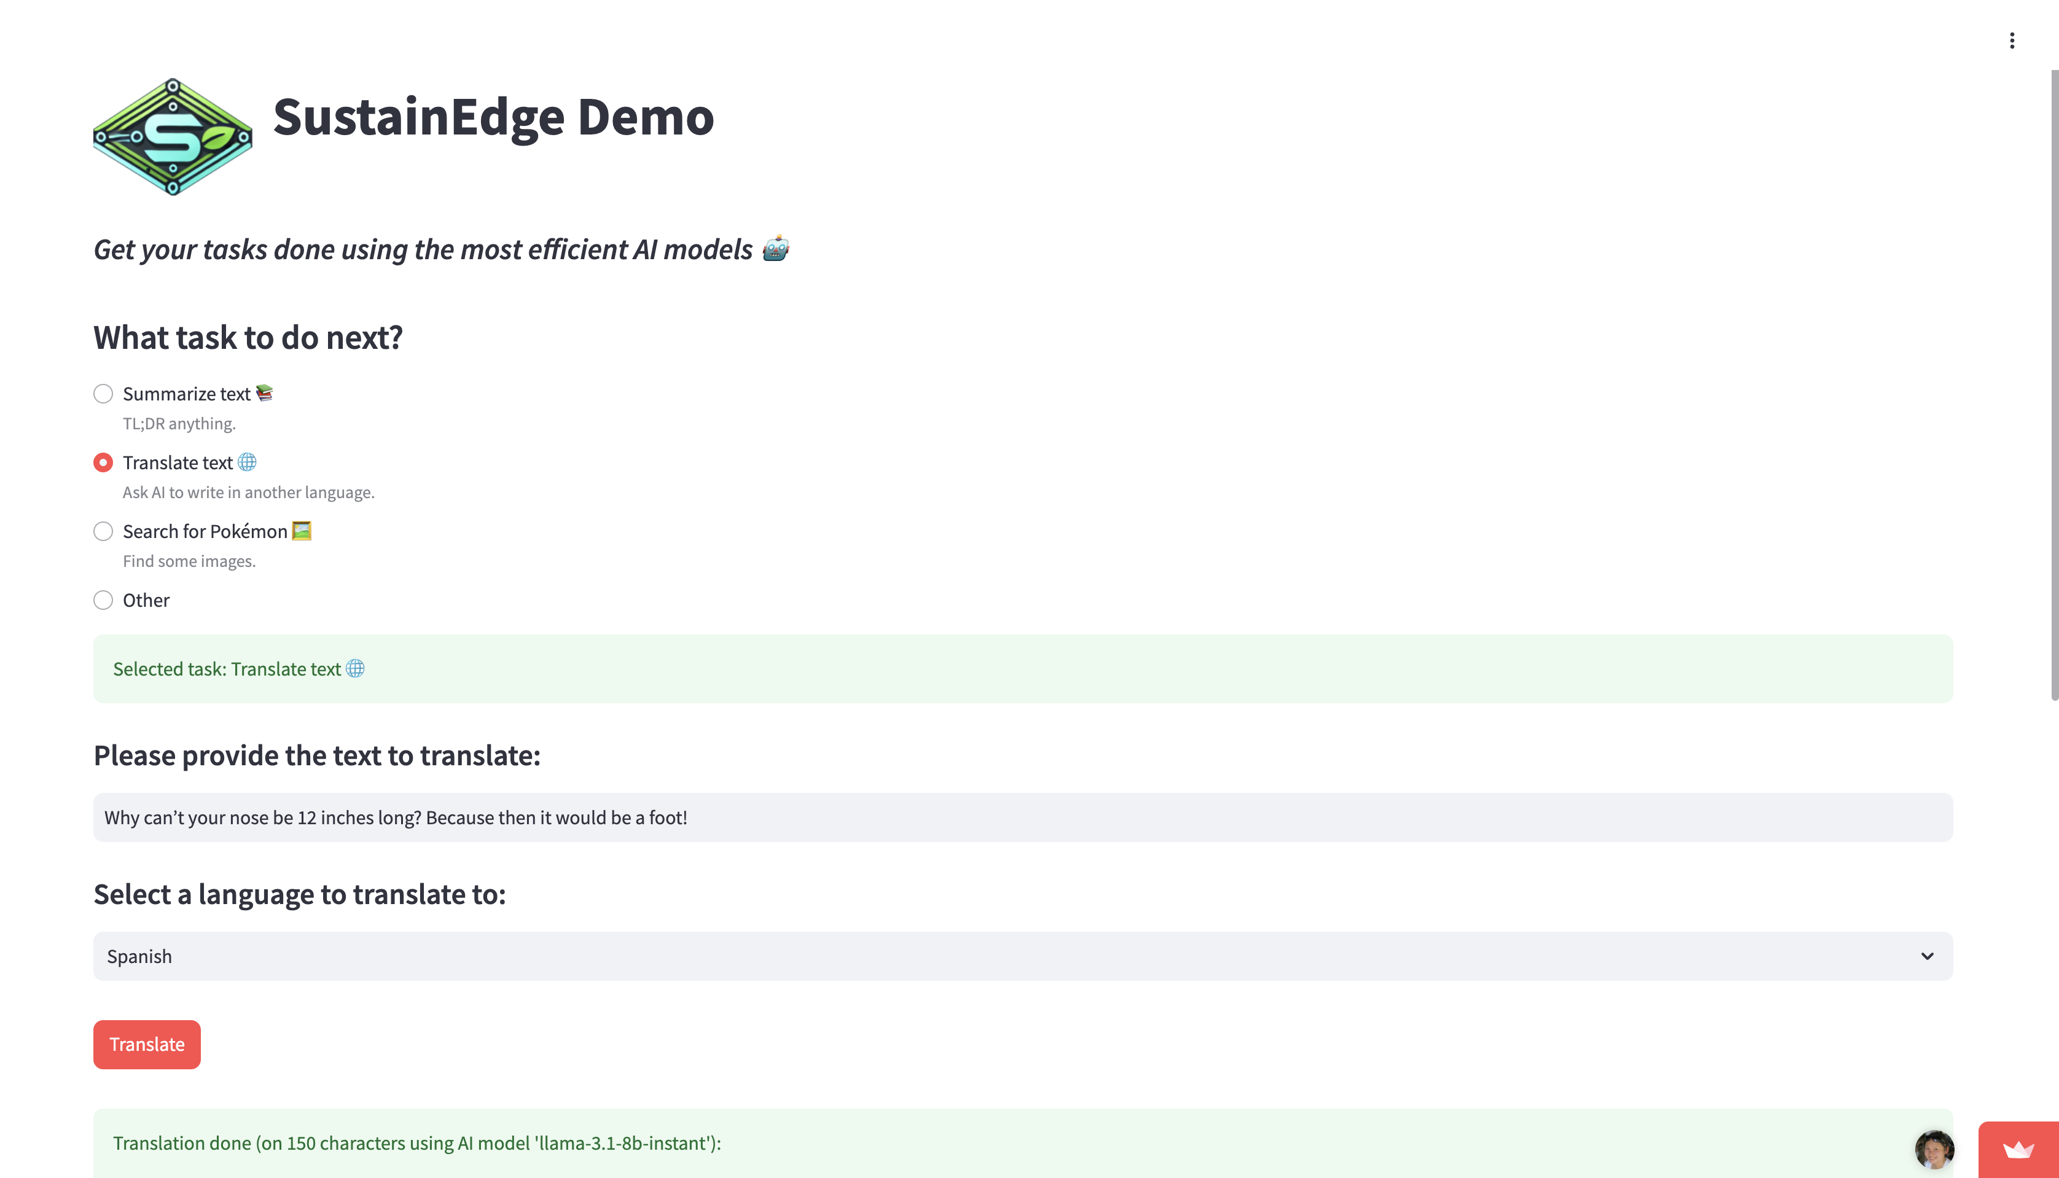Open the three-dot main menu
This screenshot has width=2059, height=1178.
pyautogui.click(x=2012, y=41)
